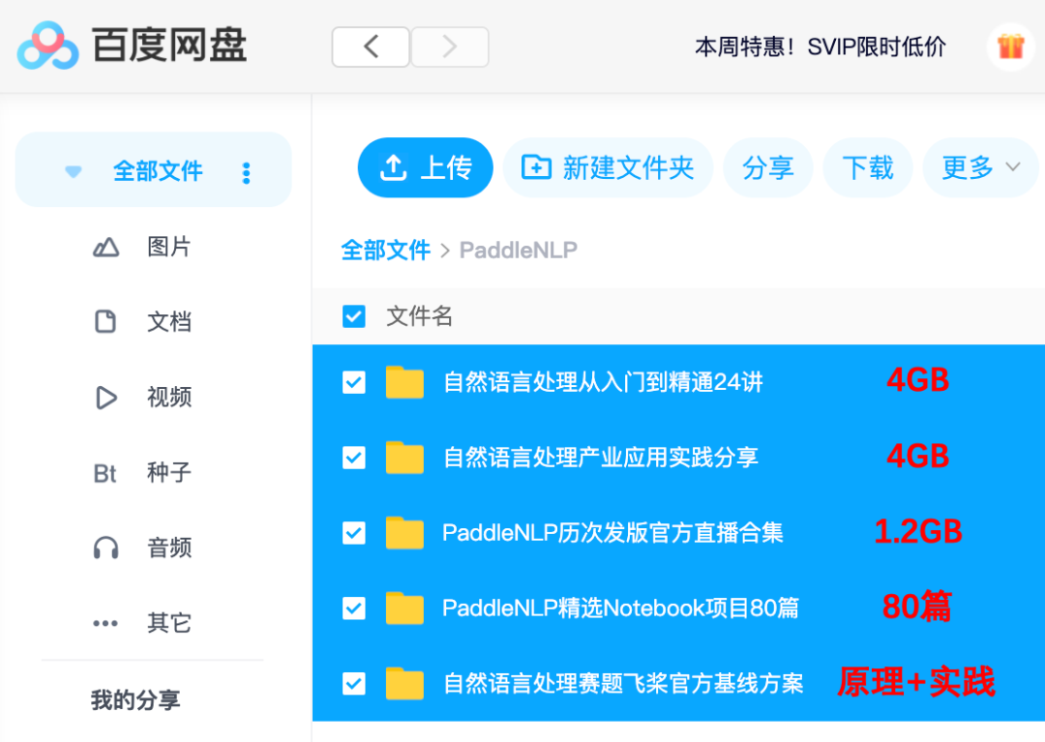
Task: Click the 下载 (Download) button
Action: click(868, 166)
